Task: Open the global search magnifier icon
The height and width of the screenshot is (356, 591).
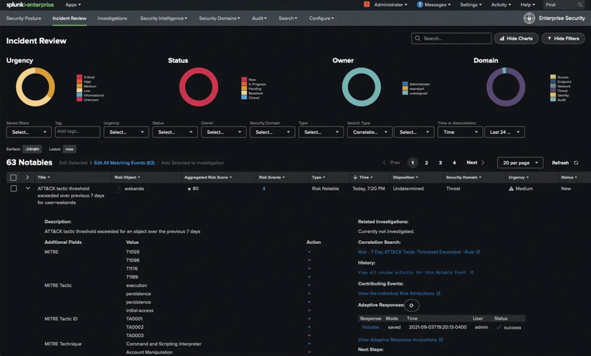Action: (580, 5)
